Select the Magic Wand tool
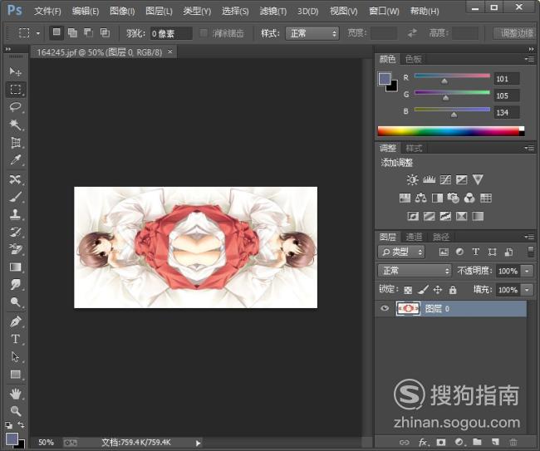The image size is (540, 451). tap(15, 125)
